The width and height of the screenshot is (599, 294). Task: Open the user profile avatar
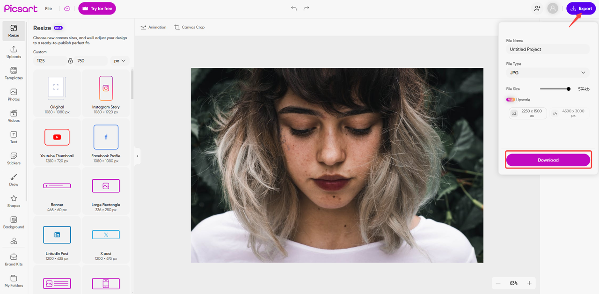click(553, 8)
